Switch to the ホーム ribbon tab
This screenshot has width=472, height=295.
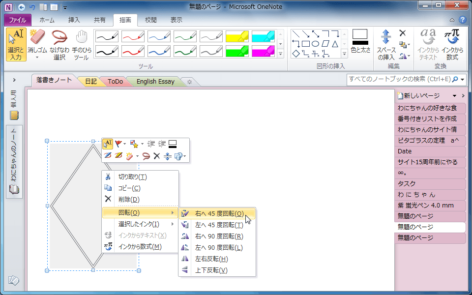47,20
